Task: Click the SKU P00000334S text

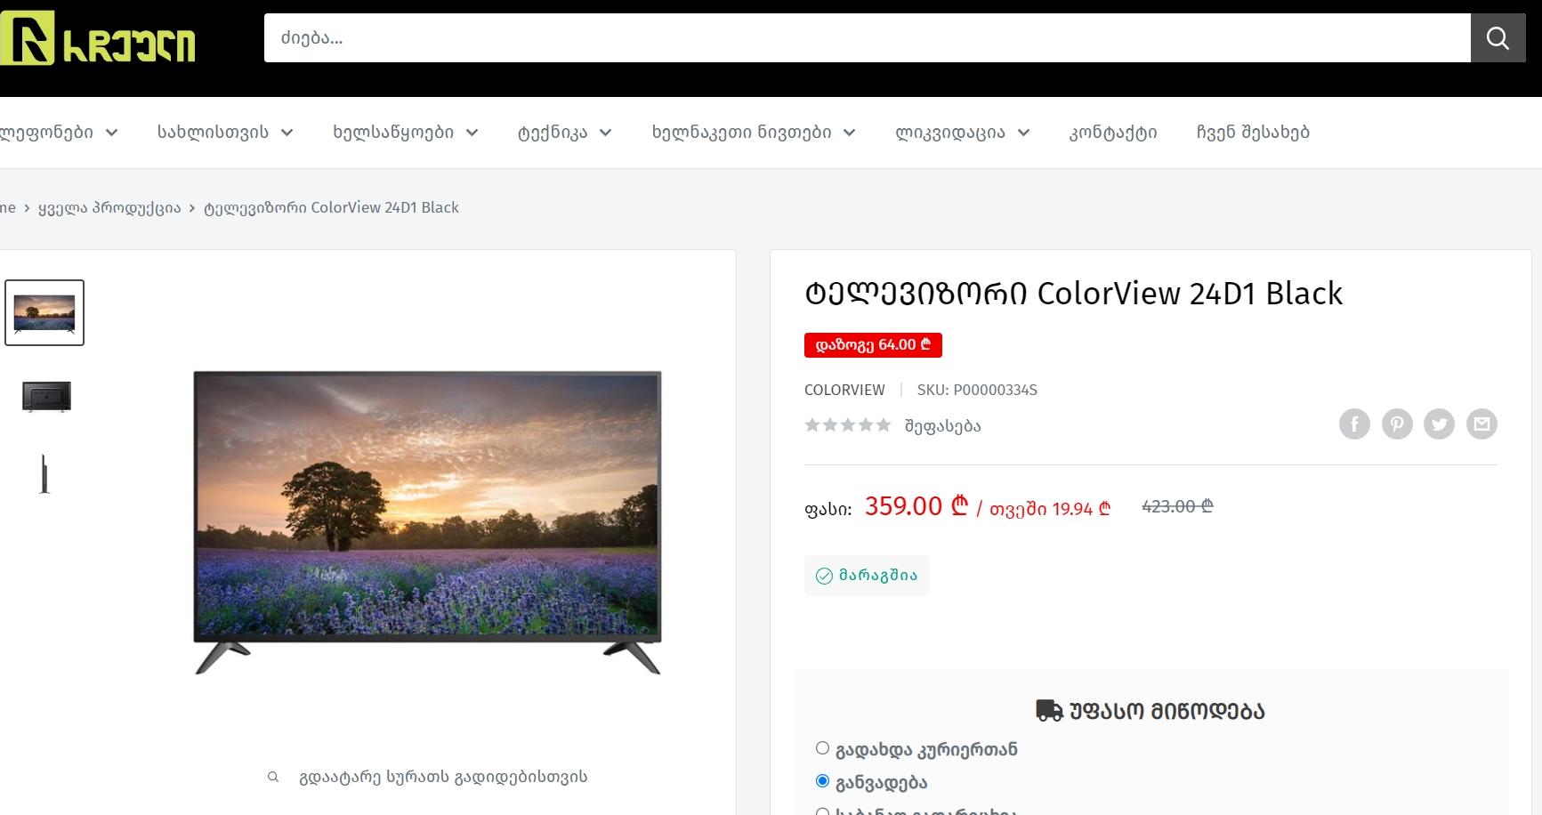Action: pos(977,390)
